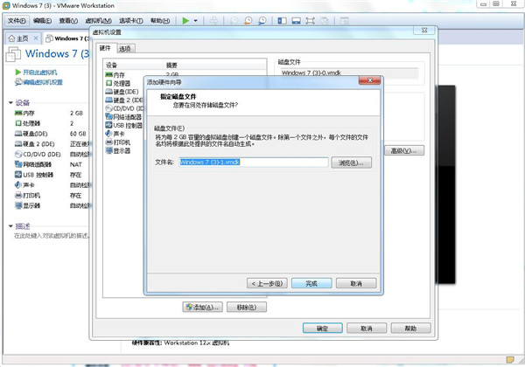Select 处理器 row in settings device list
Image resolution: width=525 pixels, height=367 pixels.
[124, 83]
